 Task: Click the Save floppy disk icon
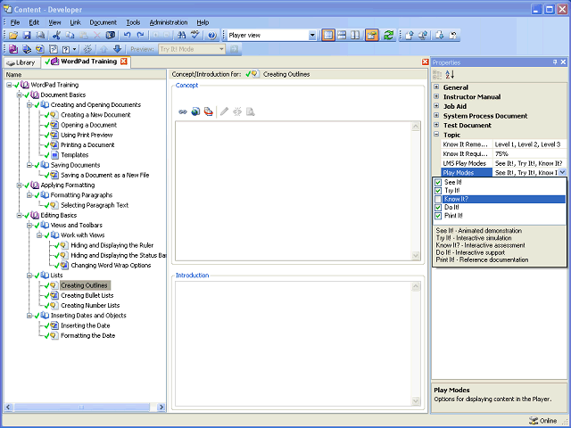click(x=27, y=36)
